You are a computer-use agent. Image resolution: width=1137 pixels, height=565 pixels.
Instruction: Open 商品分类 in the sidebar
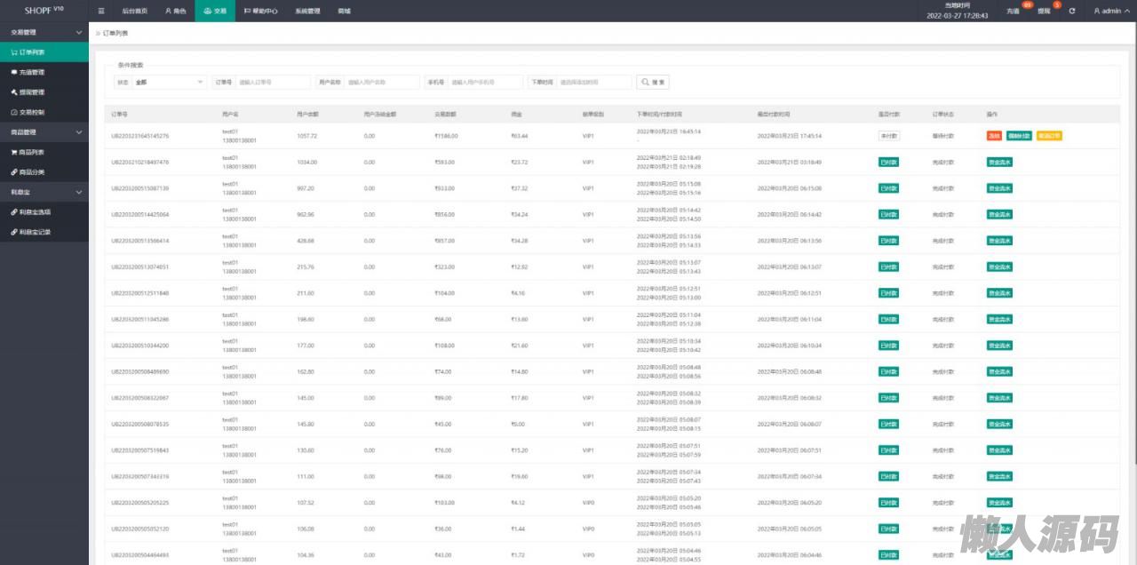(32, 171)
